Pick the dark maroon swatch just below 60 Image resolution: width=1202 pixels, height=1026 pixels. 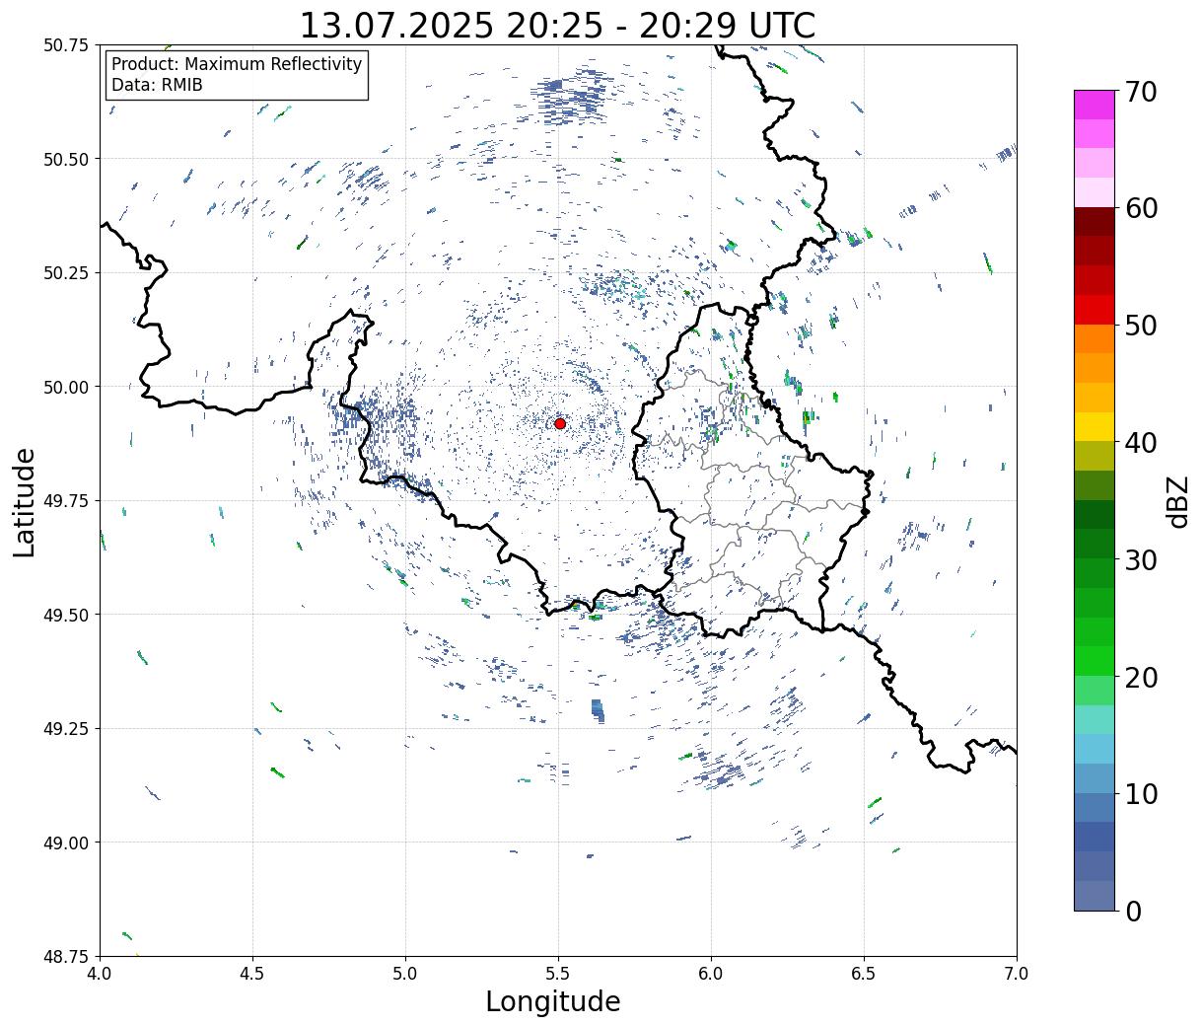click(x=1095, y=221)
